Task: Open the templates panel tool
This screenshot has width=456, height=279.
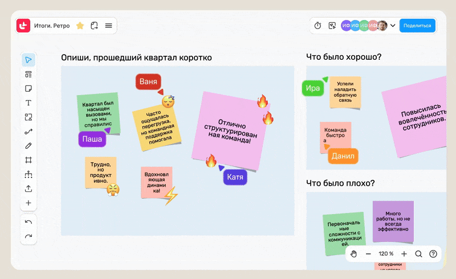Action: (x=28, y=75)
